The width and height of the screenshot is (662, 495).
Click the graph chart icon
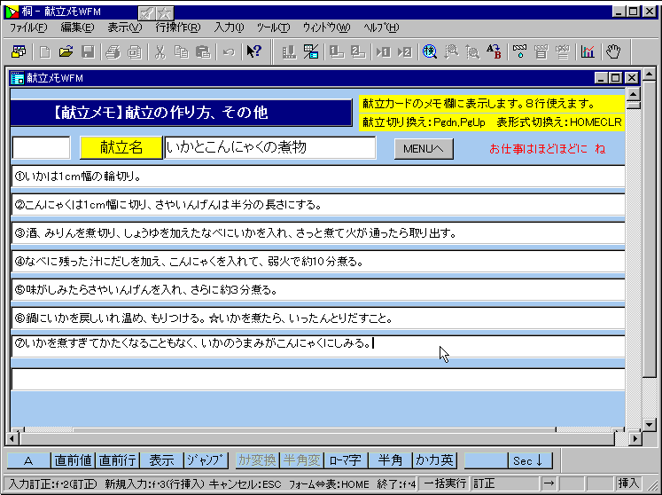coord(588,51)
